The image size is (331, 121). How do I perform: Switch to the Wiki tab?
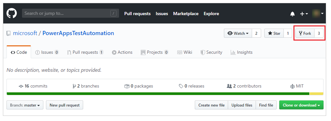(185, 52)
